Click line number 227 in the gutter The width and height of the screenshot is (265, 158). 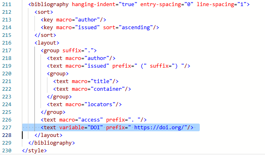click(7, 128)
